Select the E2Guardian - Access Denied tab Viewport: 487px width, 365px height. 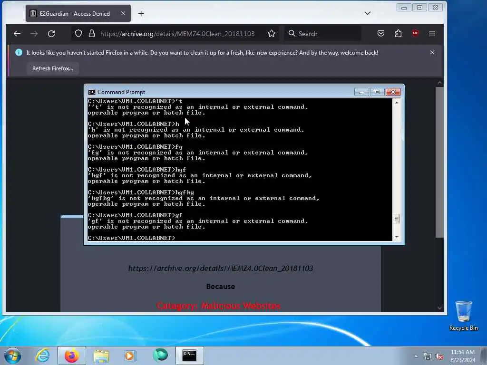[x=78, y=14]
